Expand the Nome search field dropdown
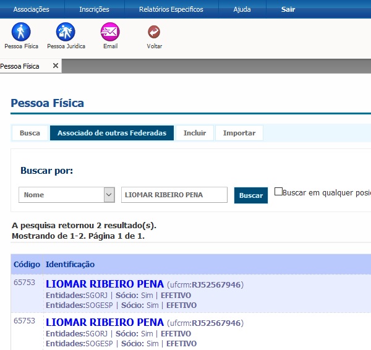Screen dimensions: 371x350 [x=109, y=195]
